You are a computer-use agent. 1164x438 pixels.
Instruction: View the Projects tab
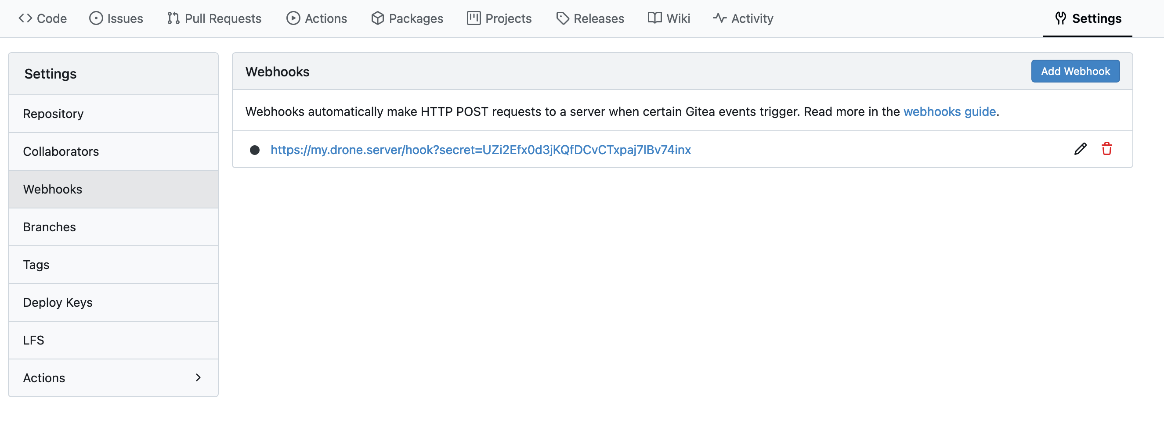tap(499, 18)
